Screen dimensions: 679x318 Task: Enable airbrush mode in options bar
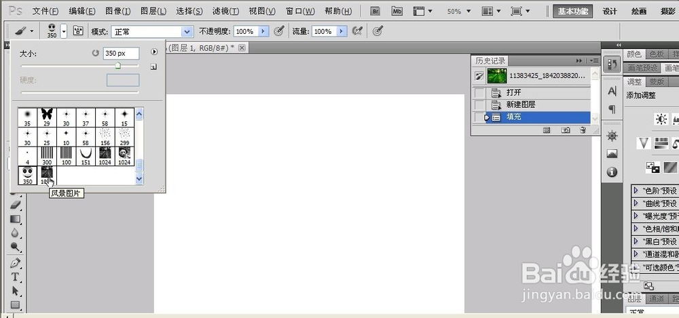(357, 31)
